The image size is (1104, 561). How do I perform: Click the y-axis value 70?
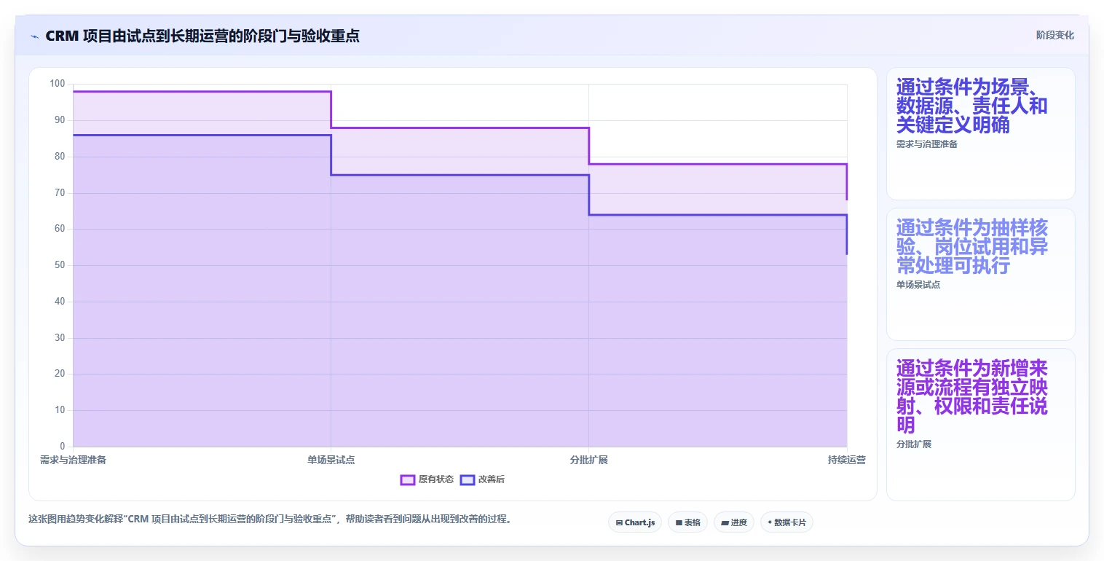click(x=60, y=193)
